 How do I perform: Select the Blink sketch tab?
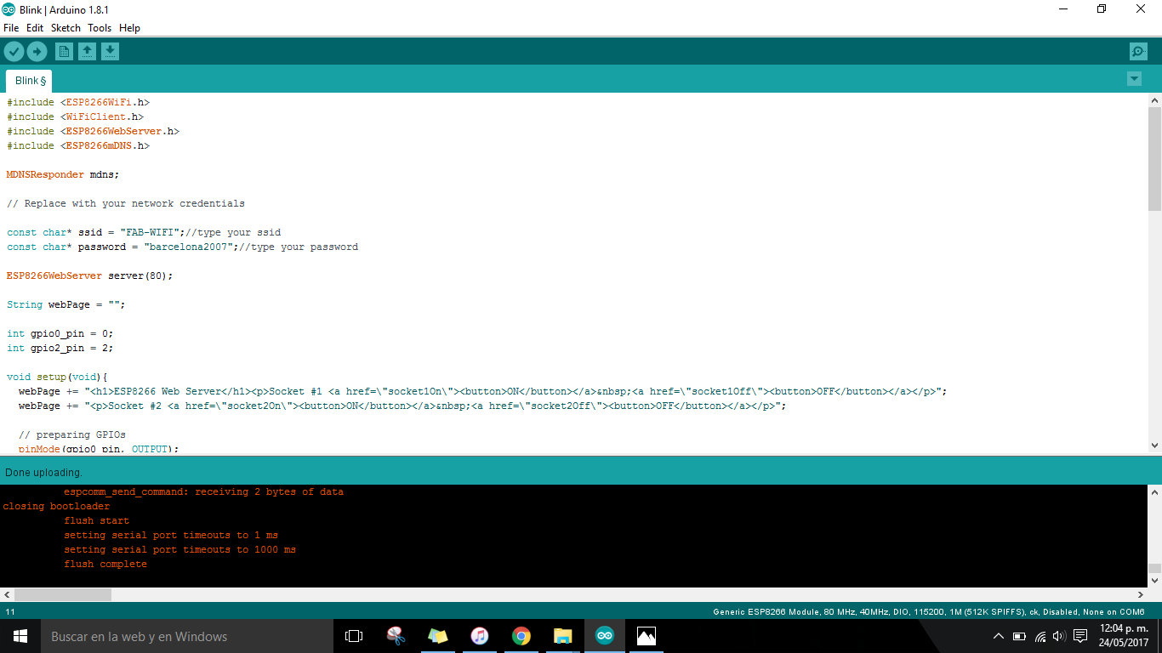coord(30,81)
